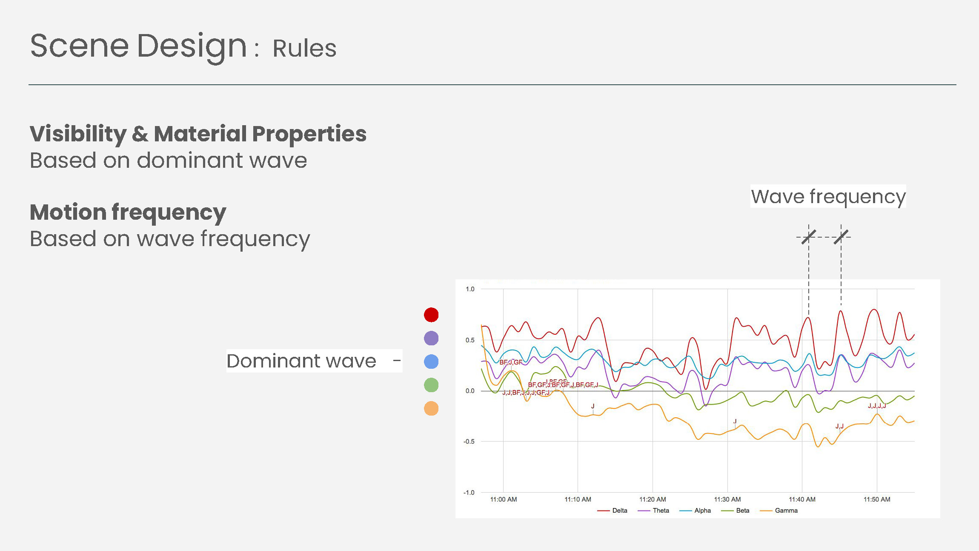Select the "Dominant wave" text label
Image resolution: width=979 pixels, height=551 pixels.
pos(301,361)
